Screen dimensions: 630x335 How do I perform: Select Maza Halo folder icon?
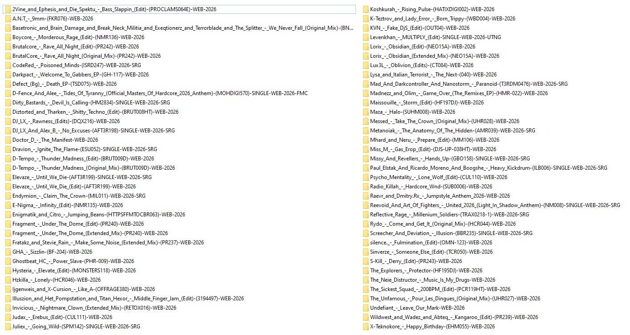(366, 112)
